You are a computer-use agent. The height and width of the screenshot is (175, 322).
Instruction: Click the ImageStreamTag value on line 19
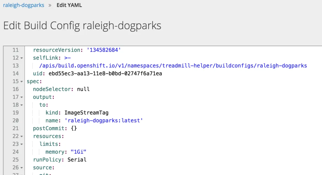(86, 113)
